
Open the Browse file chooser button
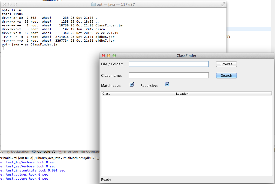(x=226, y=64)
